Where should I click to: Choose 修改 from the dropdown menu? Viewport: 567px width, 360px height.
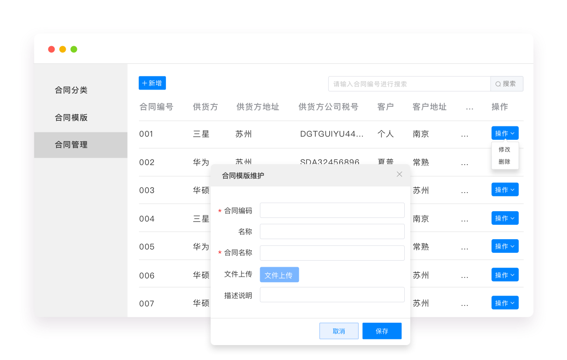(505, 150)
